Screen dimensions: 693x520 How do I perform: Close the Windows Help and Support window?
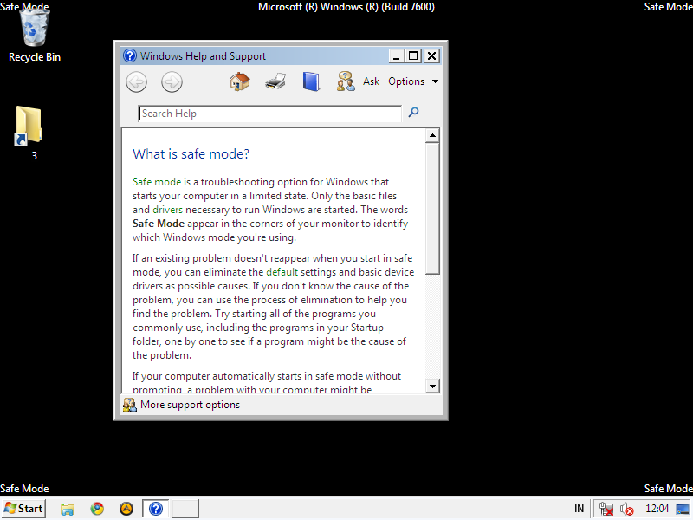pos(431,55)
